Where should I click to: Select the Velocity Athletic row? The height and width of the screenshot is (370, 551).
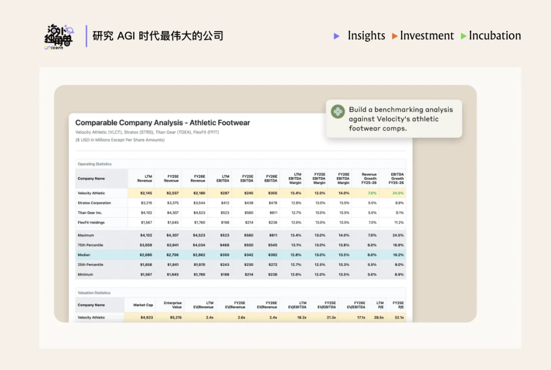click(x=91, y=194)
